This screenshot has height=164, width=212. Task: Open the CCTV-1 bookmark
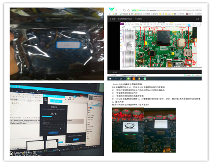[x=189, y=14]
